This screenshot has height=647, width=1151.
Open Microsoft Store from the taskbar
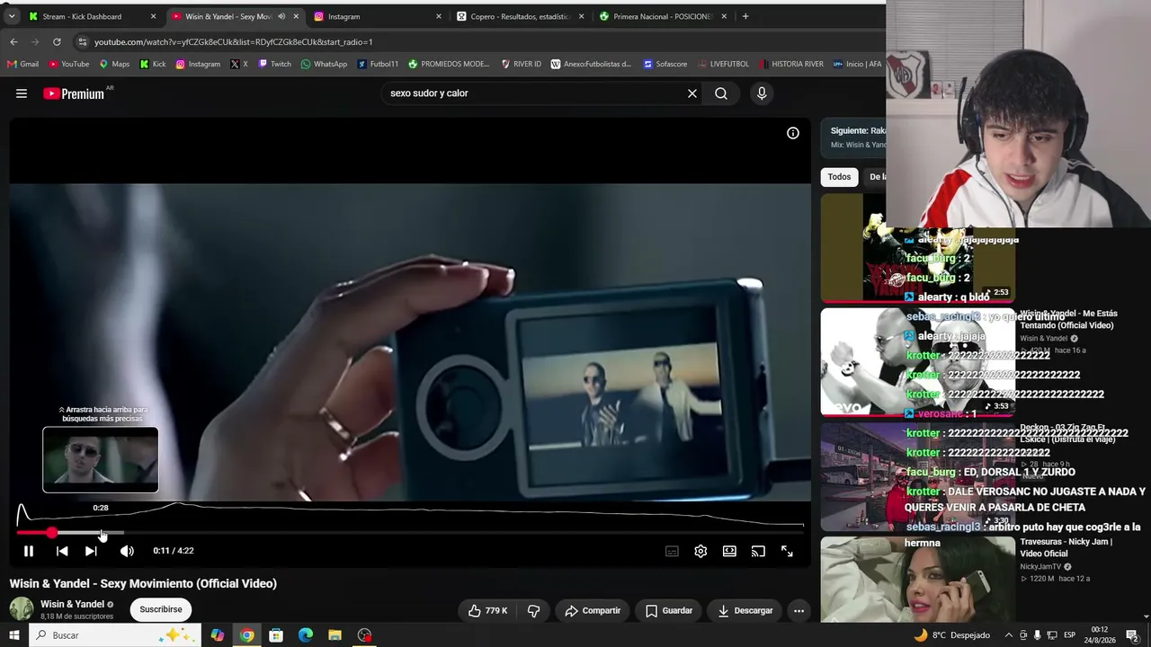click(x=276, y=635)
